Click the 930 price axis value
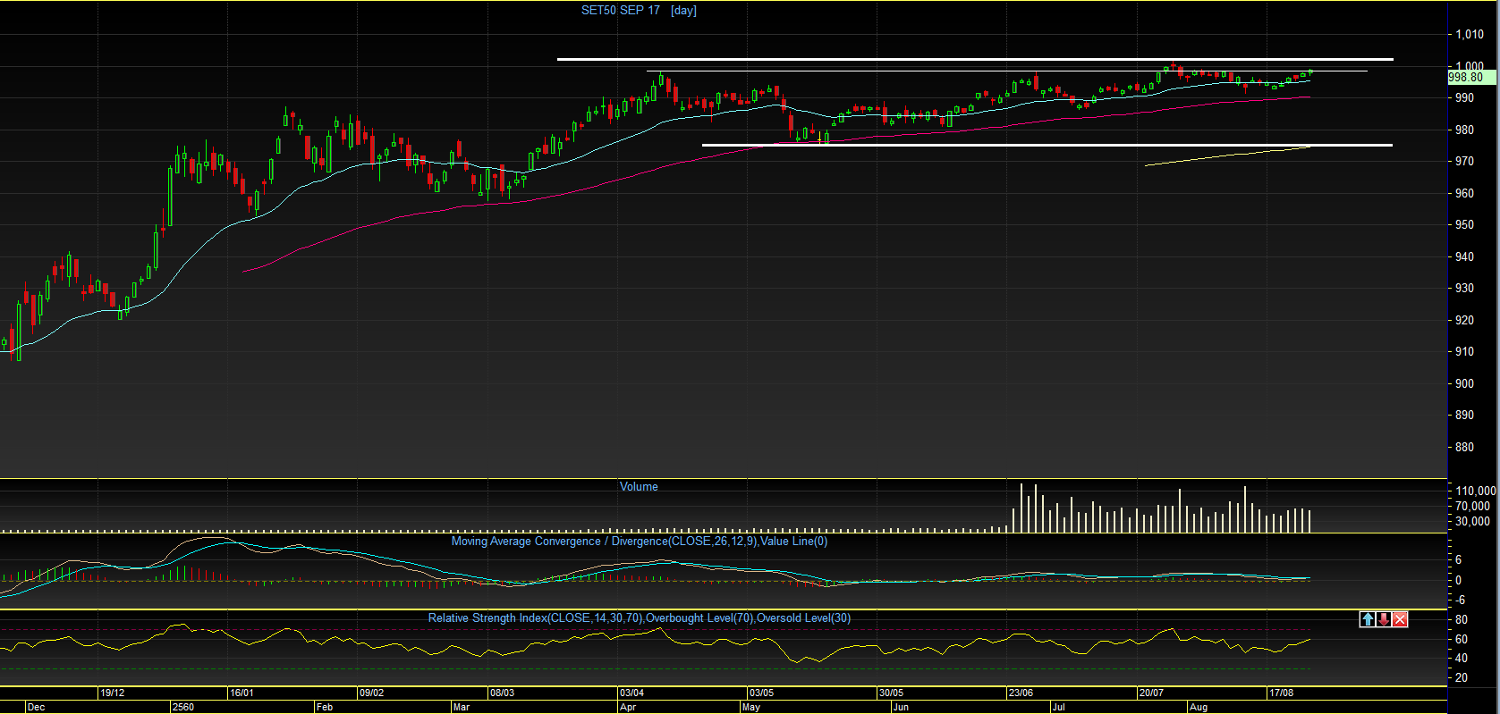 tap(1464, 289)
